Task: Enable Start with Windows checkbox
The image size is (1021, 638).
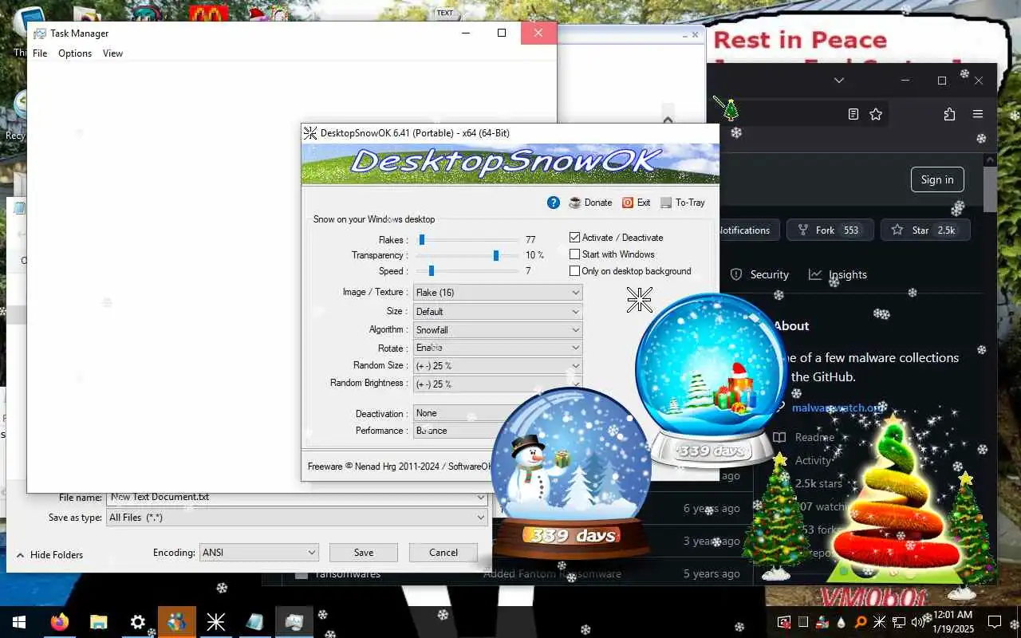Action: tap(574, 254)
